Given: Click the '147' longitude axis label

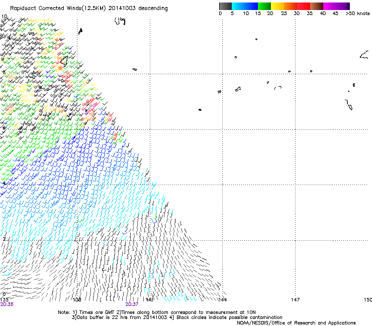Looking at the screenshot, I should pyautogui.click(x=296, y=300).
